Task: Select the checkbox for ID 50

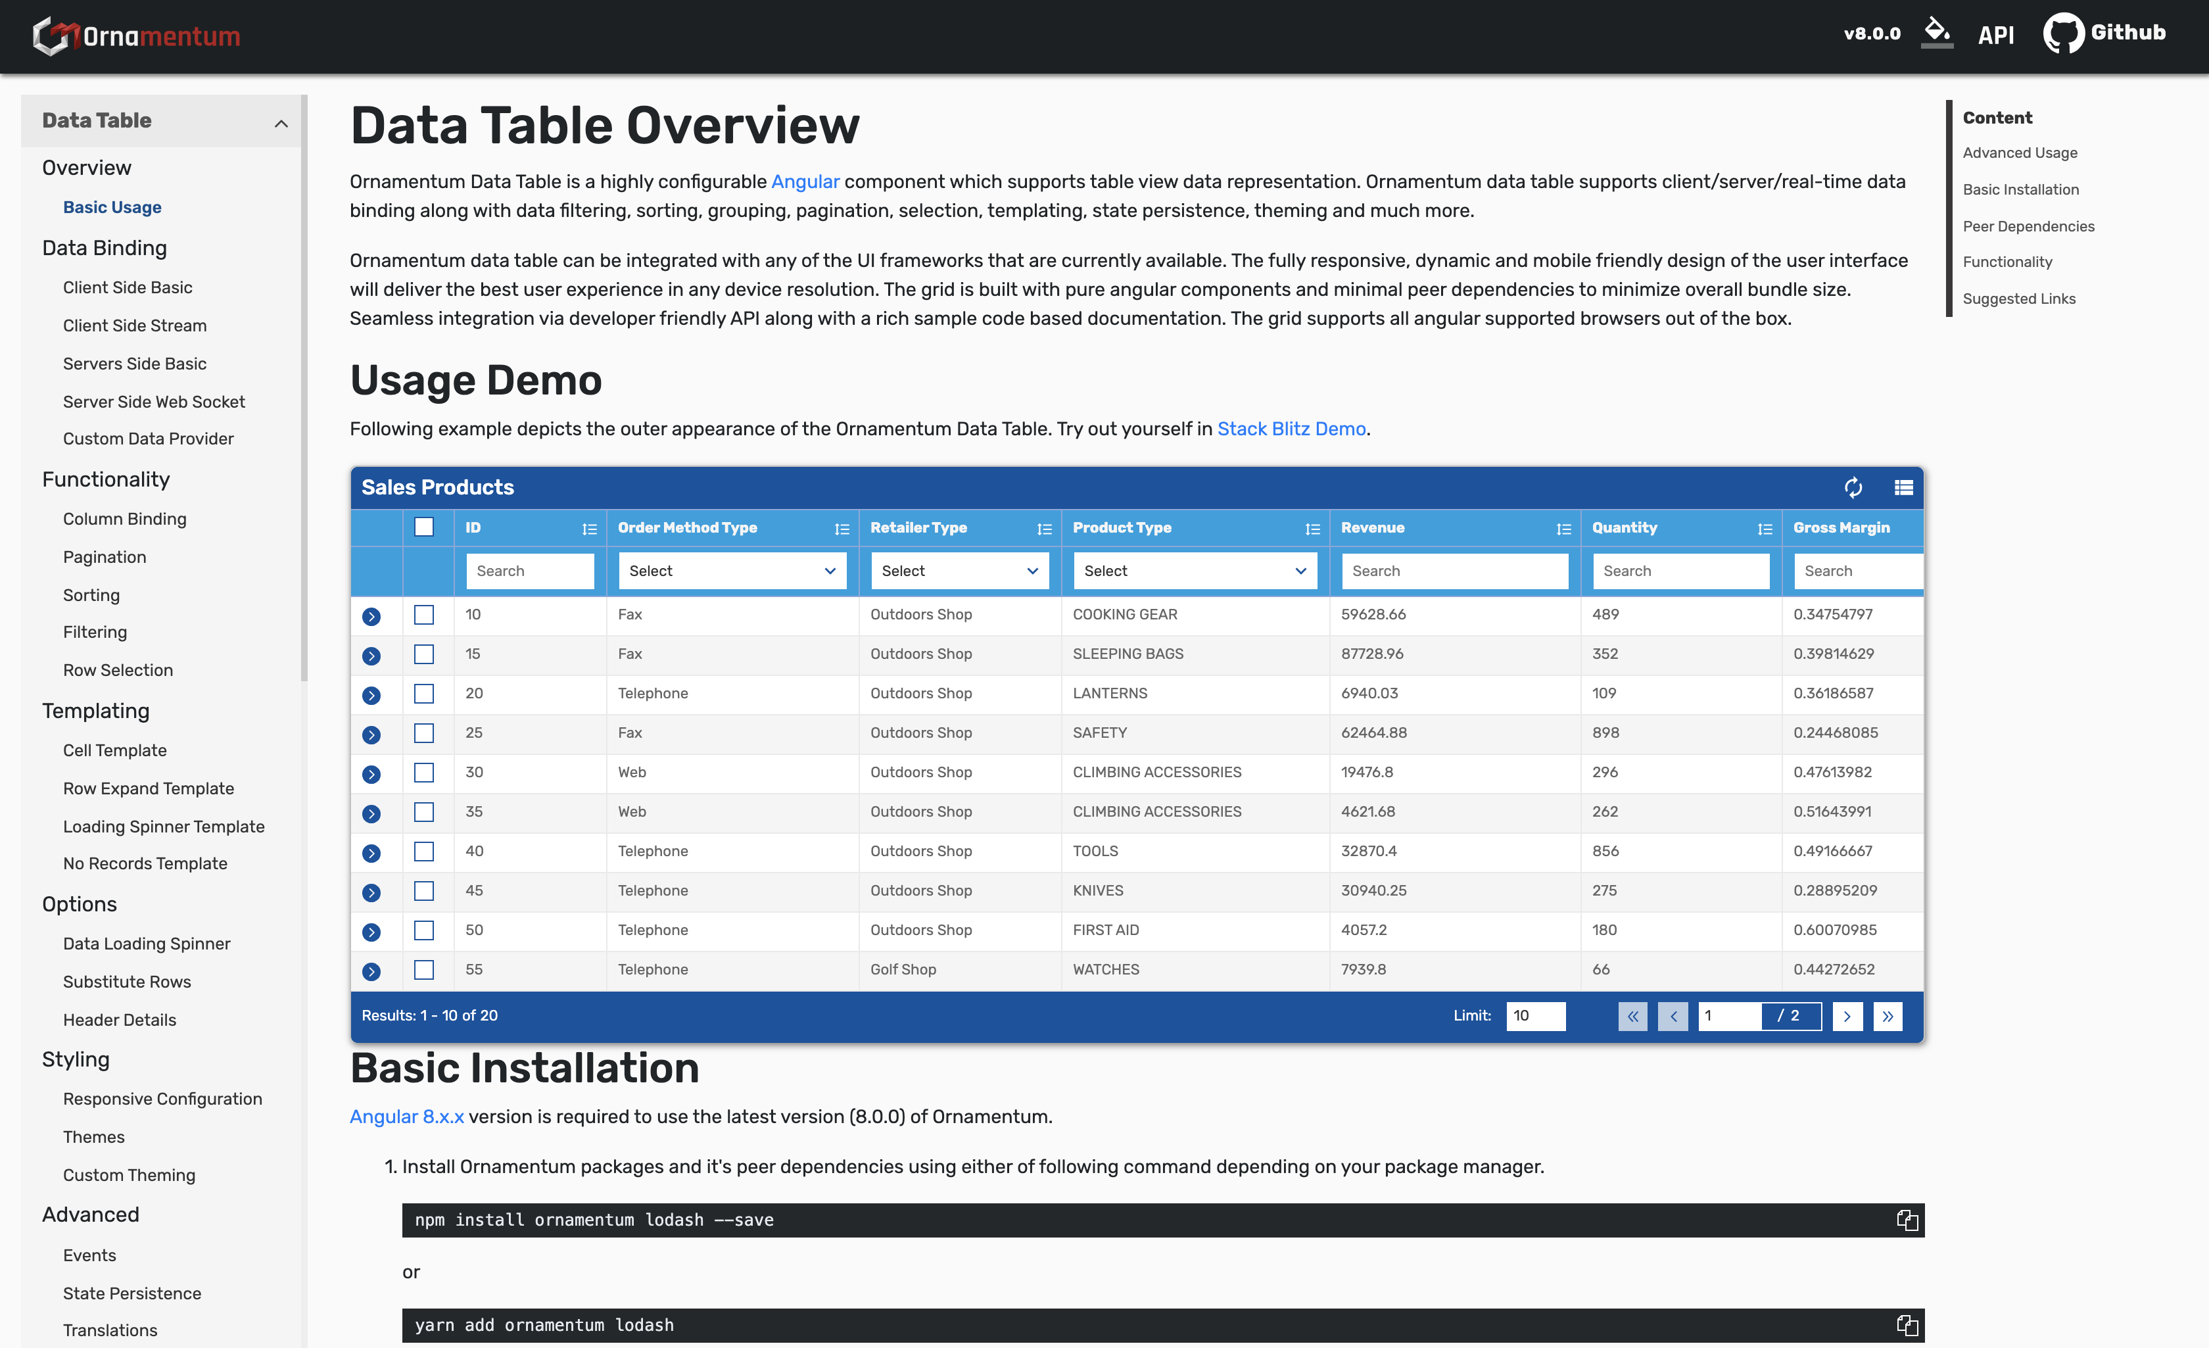Action: (x=424, y=930)
